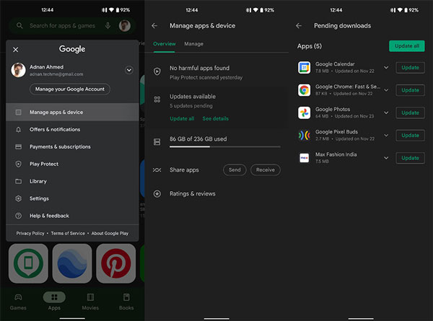Select Manage apps & device menu item
The image size is (433, 321).
tap(72, 112)
